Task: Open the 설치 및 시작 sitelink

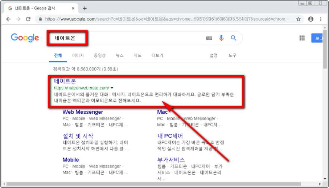Action: pyautogui.click(x=78, y=136)
